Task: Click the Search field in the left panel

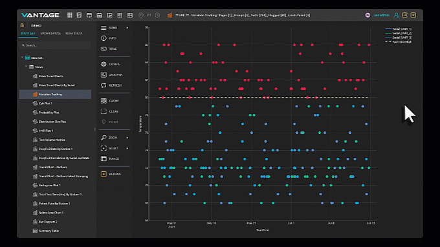Action: (55, 45)
